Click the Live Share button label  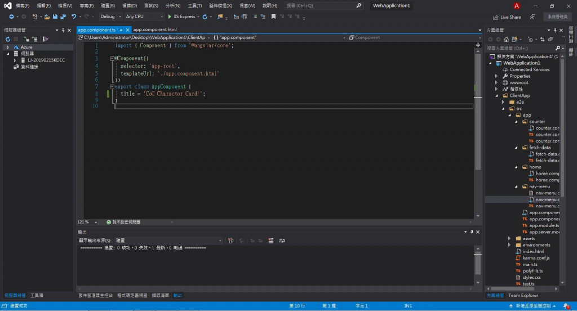pyautogui.click(x=511, y=17)
